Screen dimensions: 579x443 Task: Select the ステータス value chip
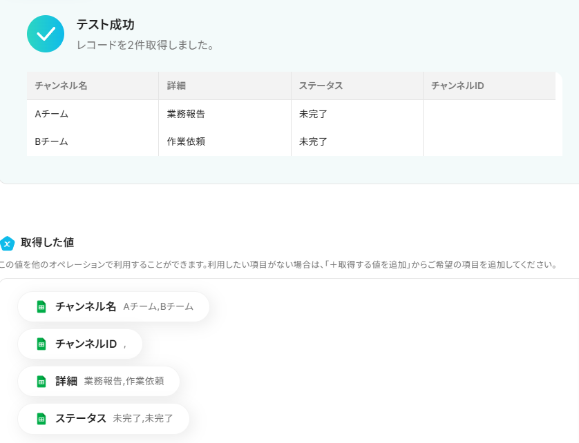[104, 418]
